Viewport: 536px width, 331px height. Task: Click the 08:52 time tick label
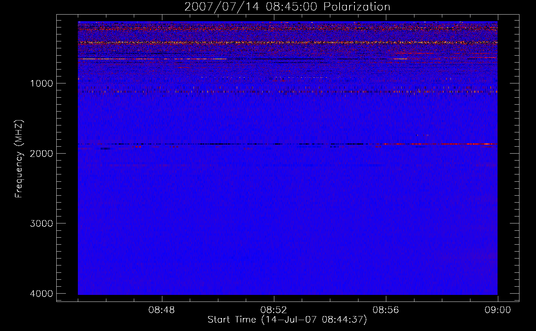point(274,310)
